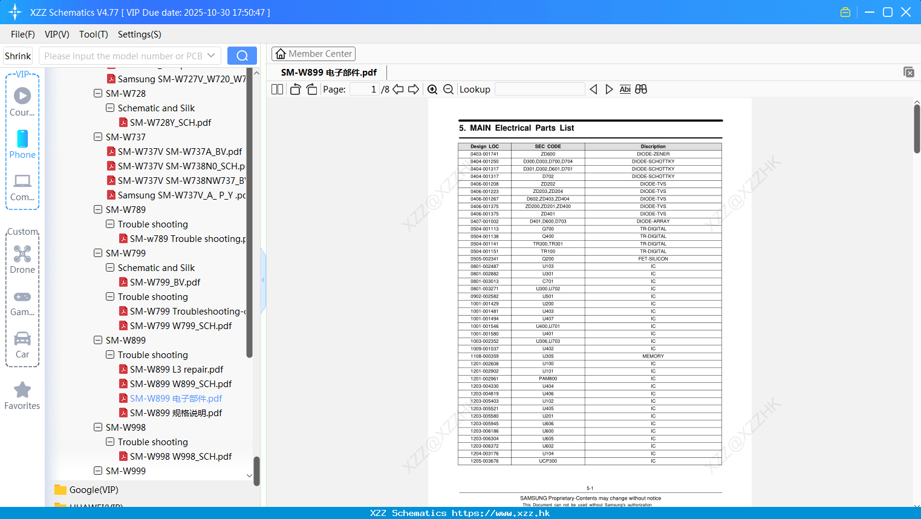Open the File(F) menu
The height and width of the screenshot is (519, 921).
click(x=23, y=34)
